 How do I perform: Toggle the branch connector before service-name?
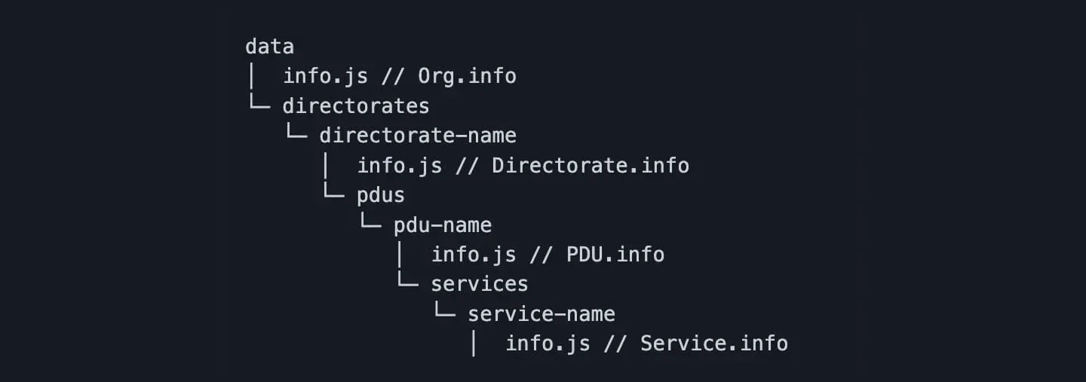click(444, 312)
